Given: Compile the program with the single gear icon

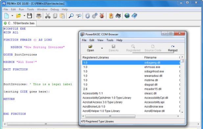Looking at the screenshot, I should point(87,16).
